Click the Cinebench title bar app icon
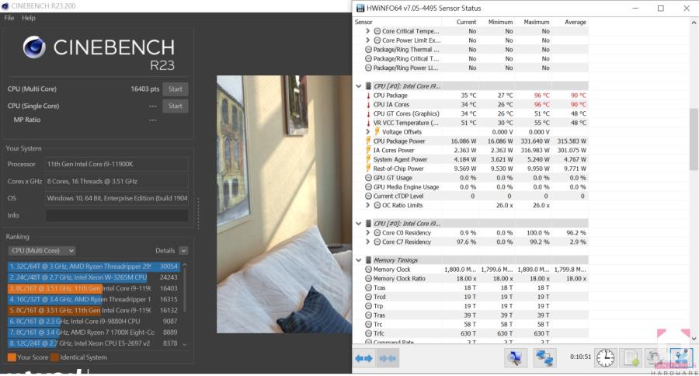This screenshot has width=699, height=376. pyautogui.click(x=5, y=5)
